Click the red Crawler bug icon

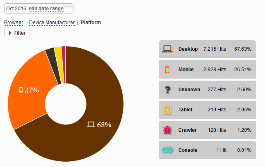[167, 130]
